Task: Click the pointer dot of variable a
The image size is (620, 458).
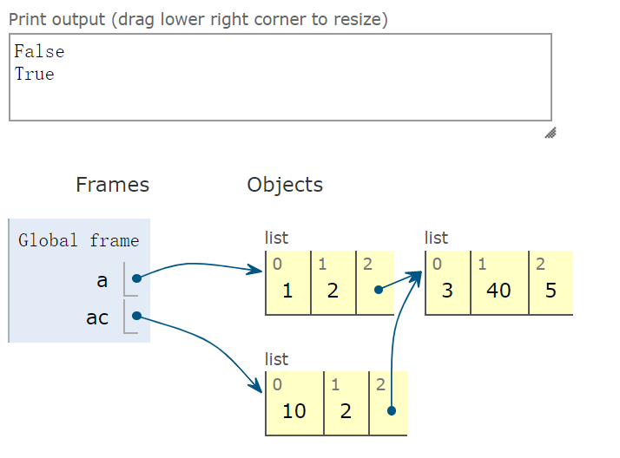Action: [137, 278]
